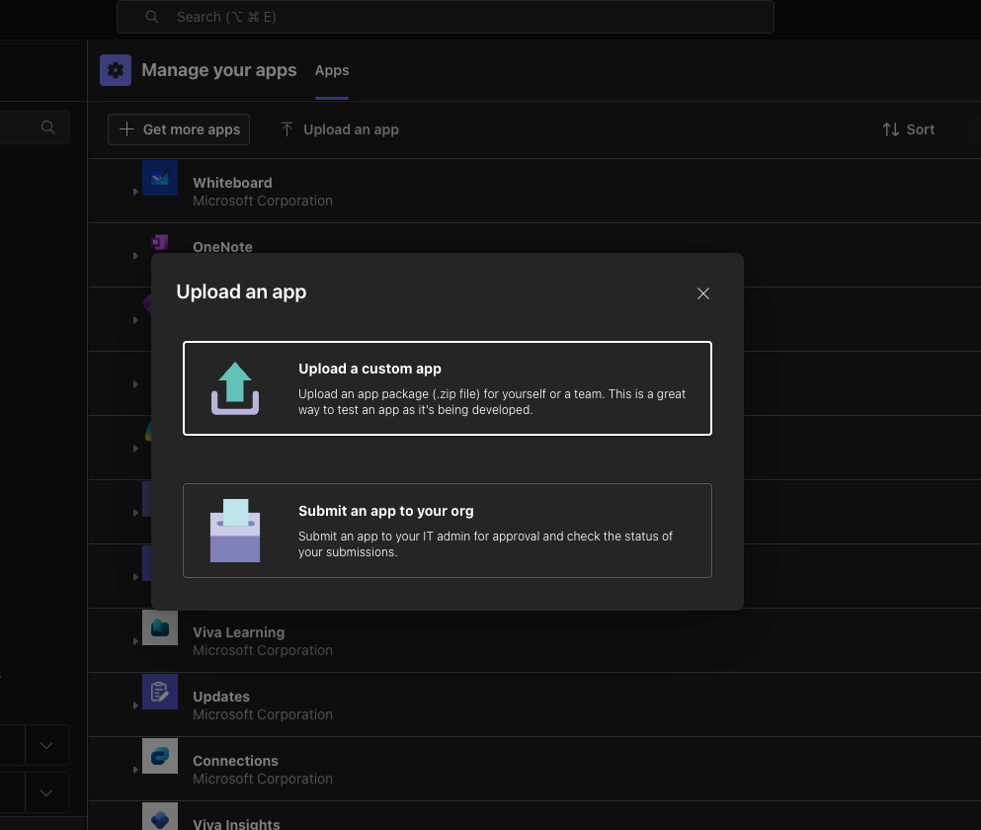The width and height of the screenshot is (981, 830).
Task: Switch to the Apps tab
Action: pyautogui.click(x=332, y=70)
